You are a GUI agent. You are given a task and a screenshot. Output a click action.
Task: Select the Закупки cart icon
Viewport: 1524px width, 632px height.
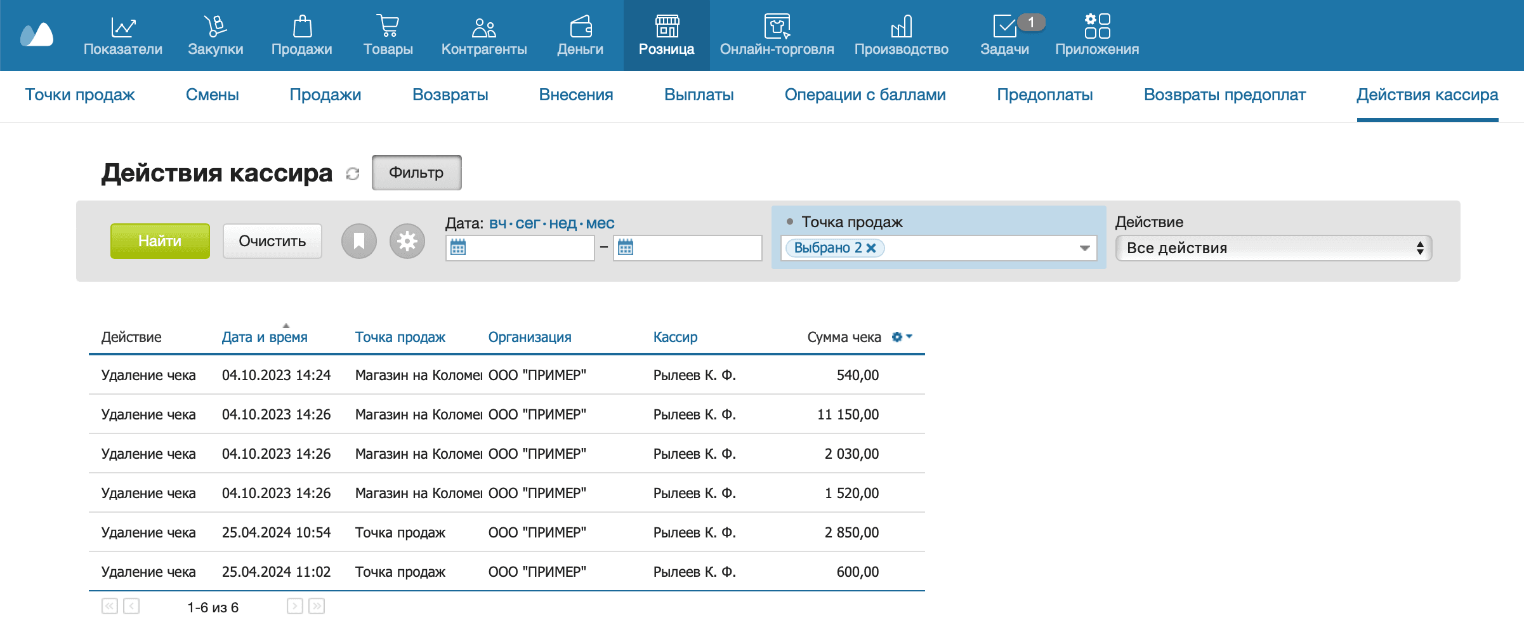coord(216,27)
